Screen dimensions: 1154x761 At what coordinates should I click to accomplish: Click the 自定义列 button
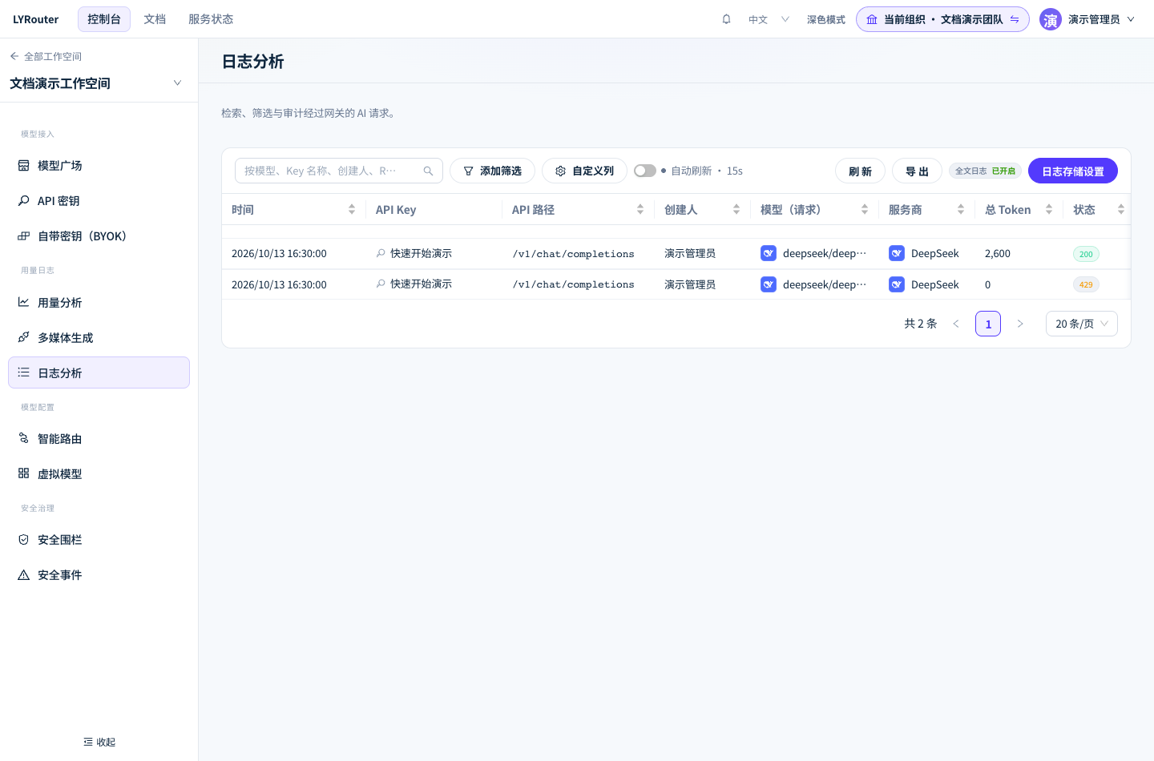585,171
